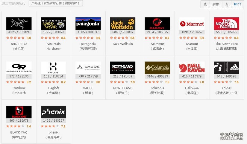The height and width of the screenshot is (144, 247).
Task: Open the adidas (阿迪达斯) 户外 link
Action: point(227,90)
